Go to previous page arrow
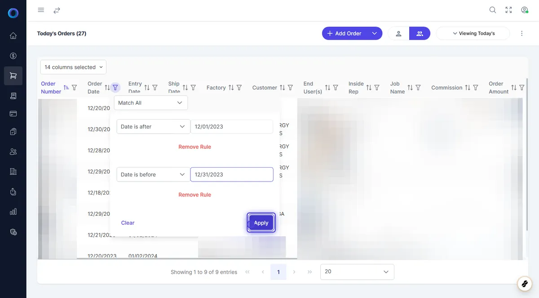 (x=263, y=272)
